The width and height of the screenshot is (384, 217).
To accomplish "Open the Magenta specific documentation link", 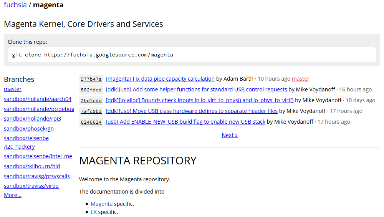I will [x=101, y=204].
